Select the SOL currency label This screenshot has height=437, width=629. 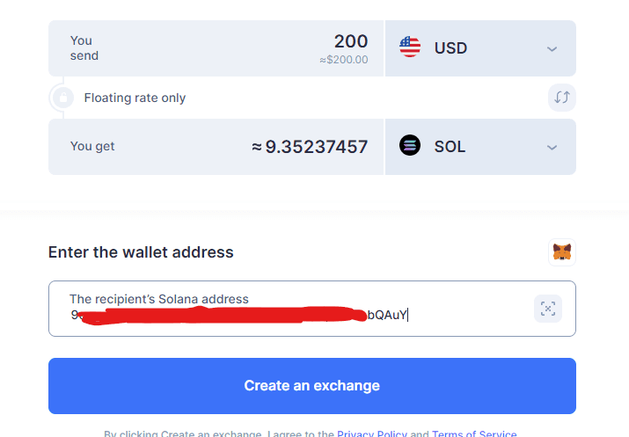tap(450, 147)
